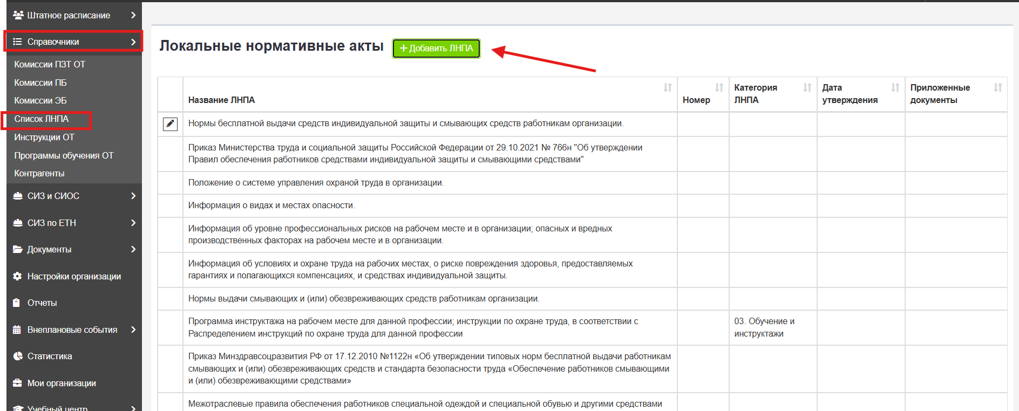Open Отчеты menu label

pos(42,303)
